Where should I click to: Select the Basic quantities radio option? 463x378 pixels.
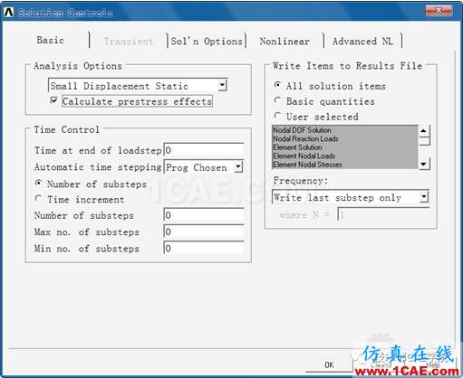click(277, 100)
